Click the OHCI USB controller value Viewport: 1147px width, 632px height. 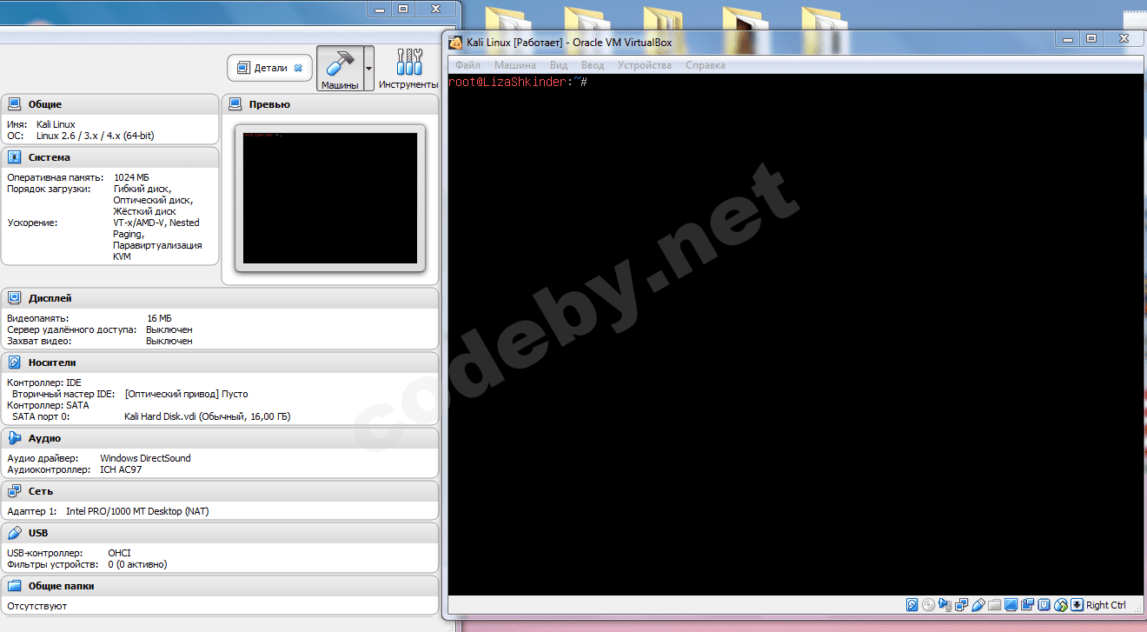click(x=119, y=553)
